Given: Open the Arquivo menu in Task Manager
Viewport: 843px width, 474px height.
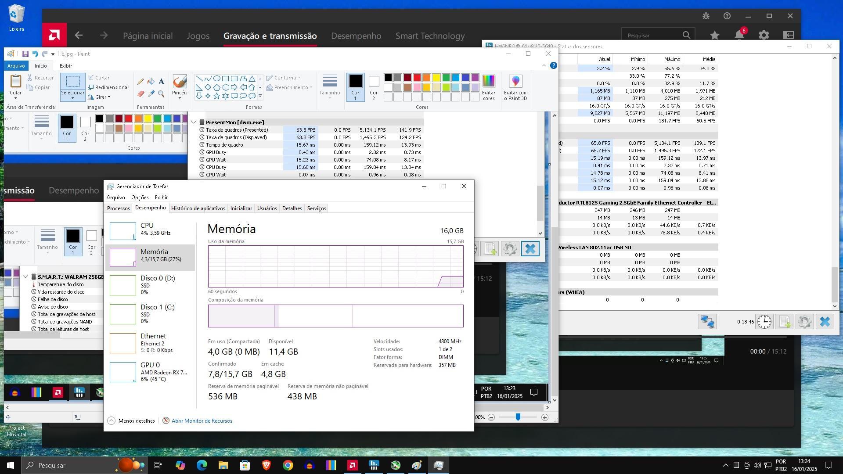Looking at the screenshot, I should [x=116, y=197].
